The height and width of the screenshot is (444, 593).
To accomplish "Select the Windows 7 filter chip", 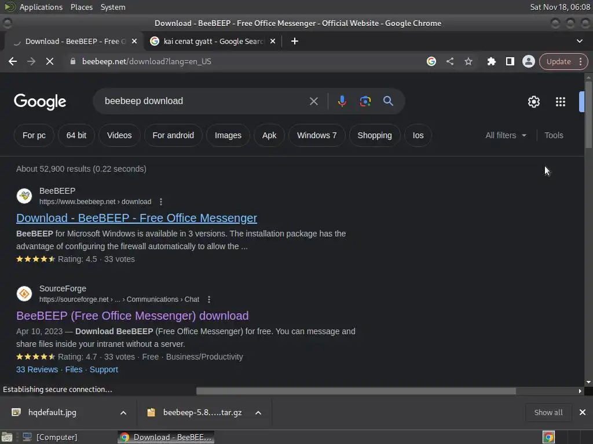I will click(x=317, y=135).
